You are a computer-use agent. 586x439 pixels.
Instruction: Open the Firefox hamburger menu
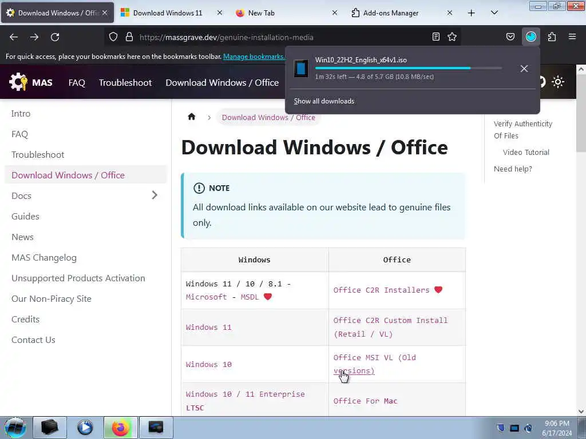572,37
